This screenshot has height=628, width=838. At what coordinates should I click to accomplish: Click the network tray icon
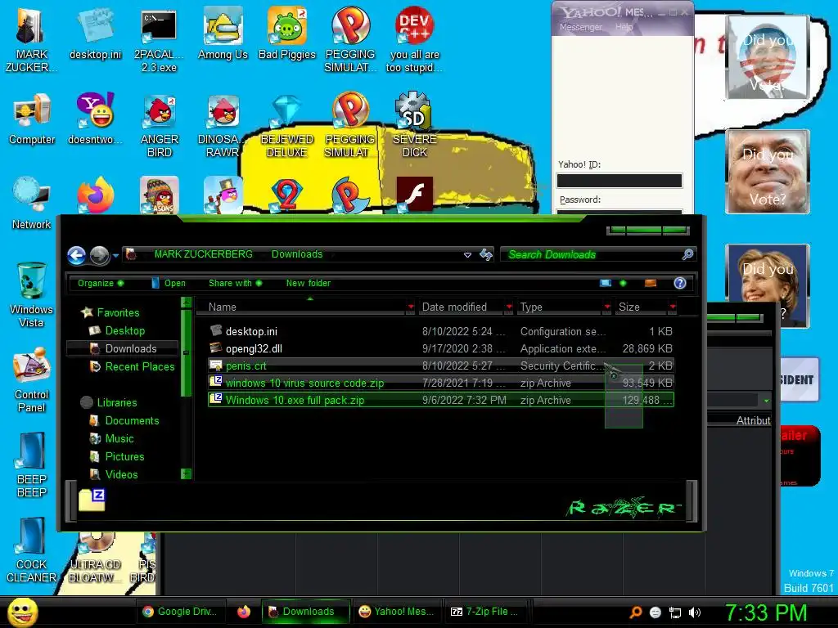[x=675, y=612]
